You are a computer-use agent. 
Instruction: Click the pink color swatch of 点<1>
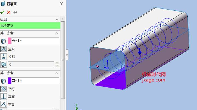tap(10, 41)
